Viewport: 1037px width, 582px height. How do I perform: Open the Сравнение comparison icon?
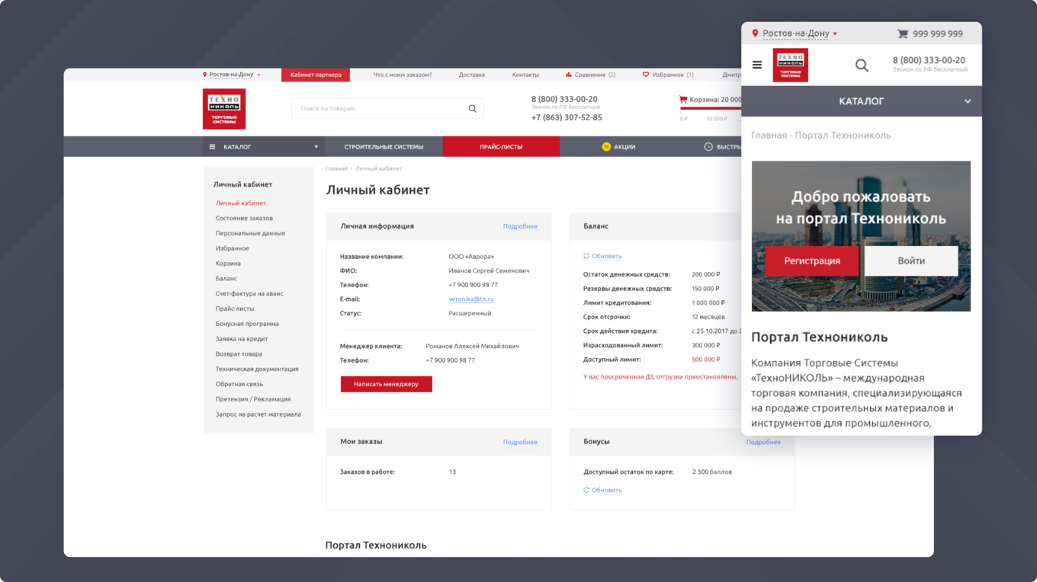click(x=567, y=74)
